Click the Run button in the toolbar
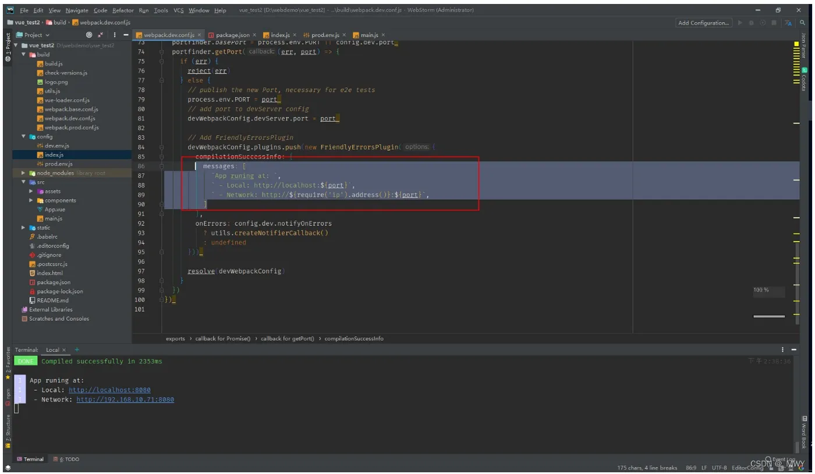 coord(740,23)
